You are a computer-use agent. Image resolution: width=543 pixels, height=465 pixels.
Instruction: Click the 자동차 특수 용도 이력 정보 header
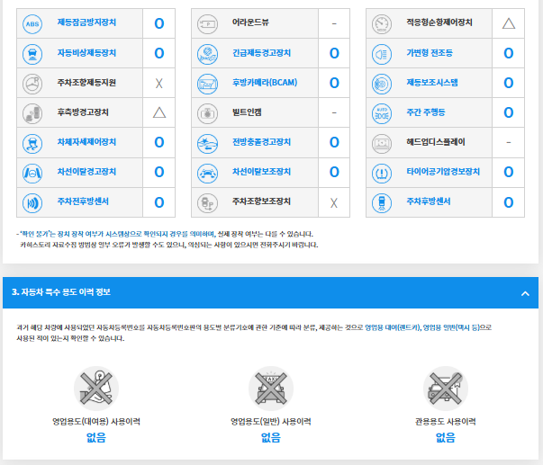click(x=61, y=293)
